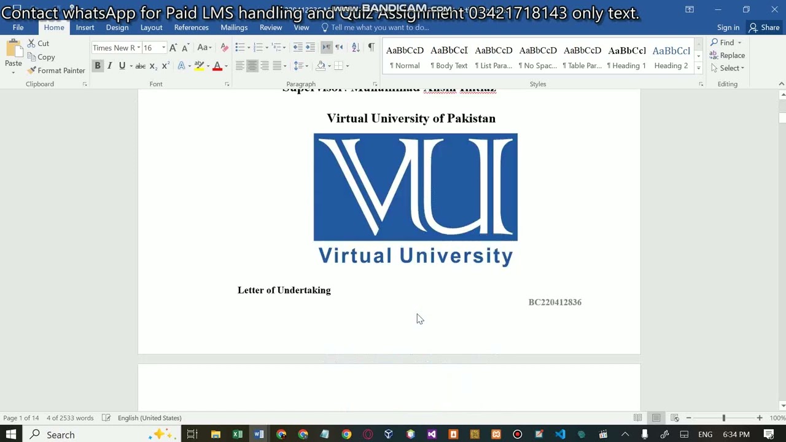Viewport: 786px width, 442px height.
Task: Open the File menu
Action: click(18, 28)
